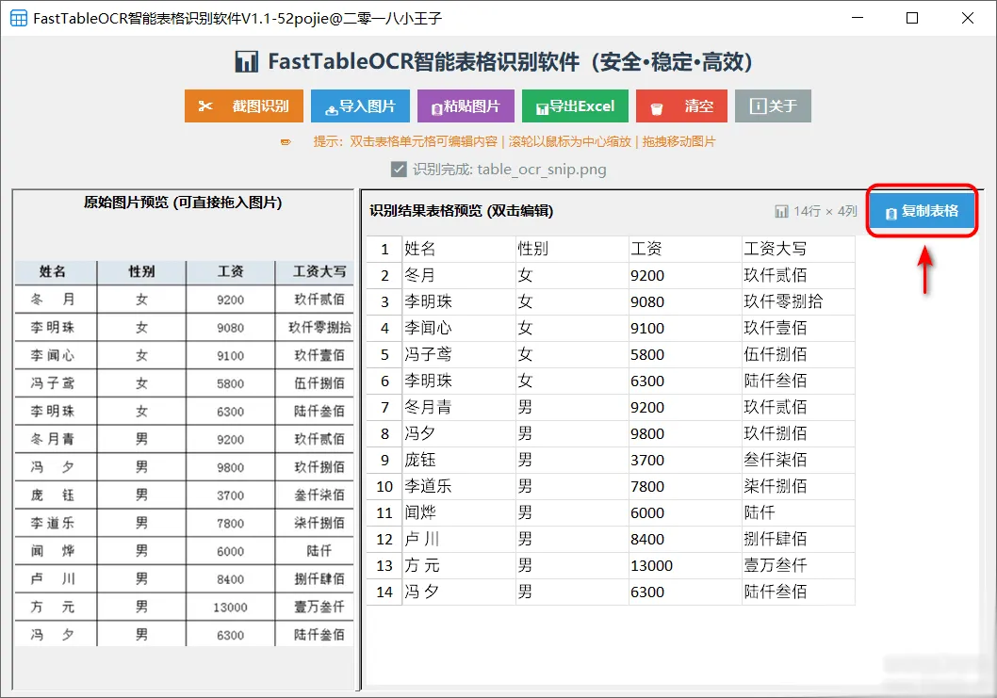The width and height of the screenshot is (997, 698).
Task: Select result header cell 姓名
Action: pyautogui.click(x=458, y=249)
